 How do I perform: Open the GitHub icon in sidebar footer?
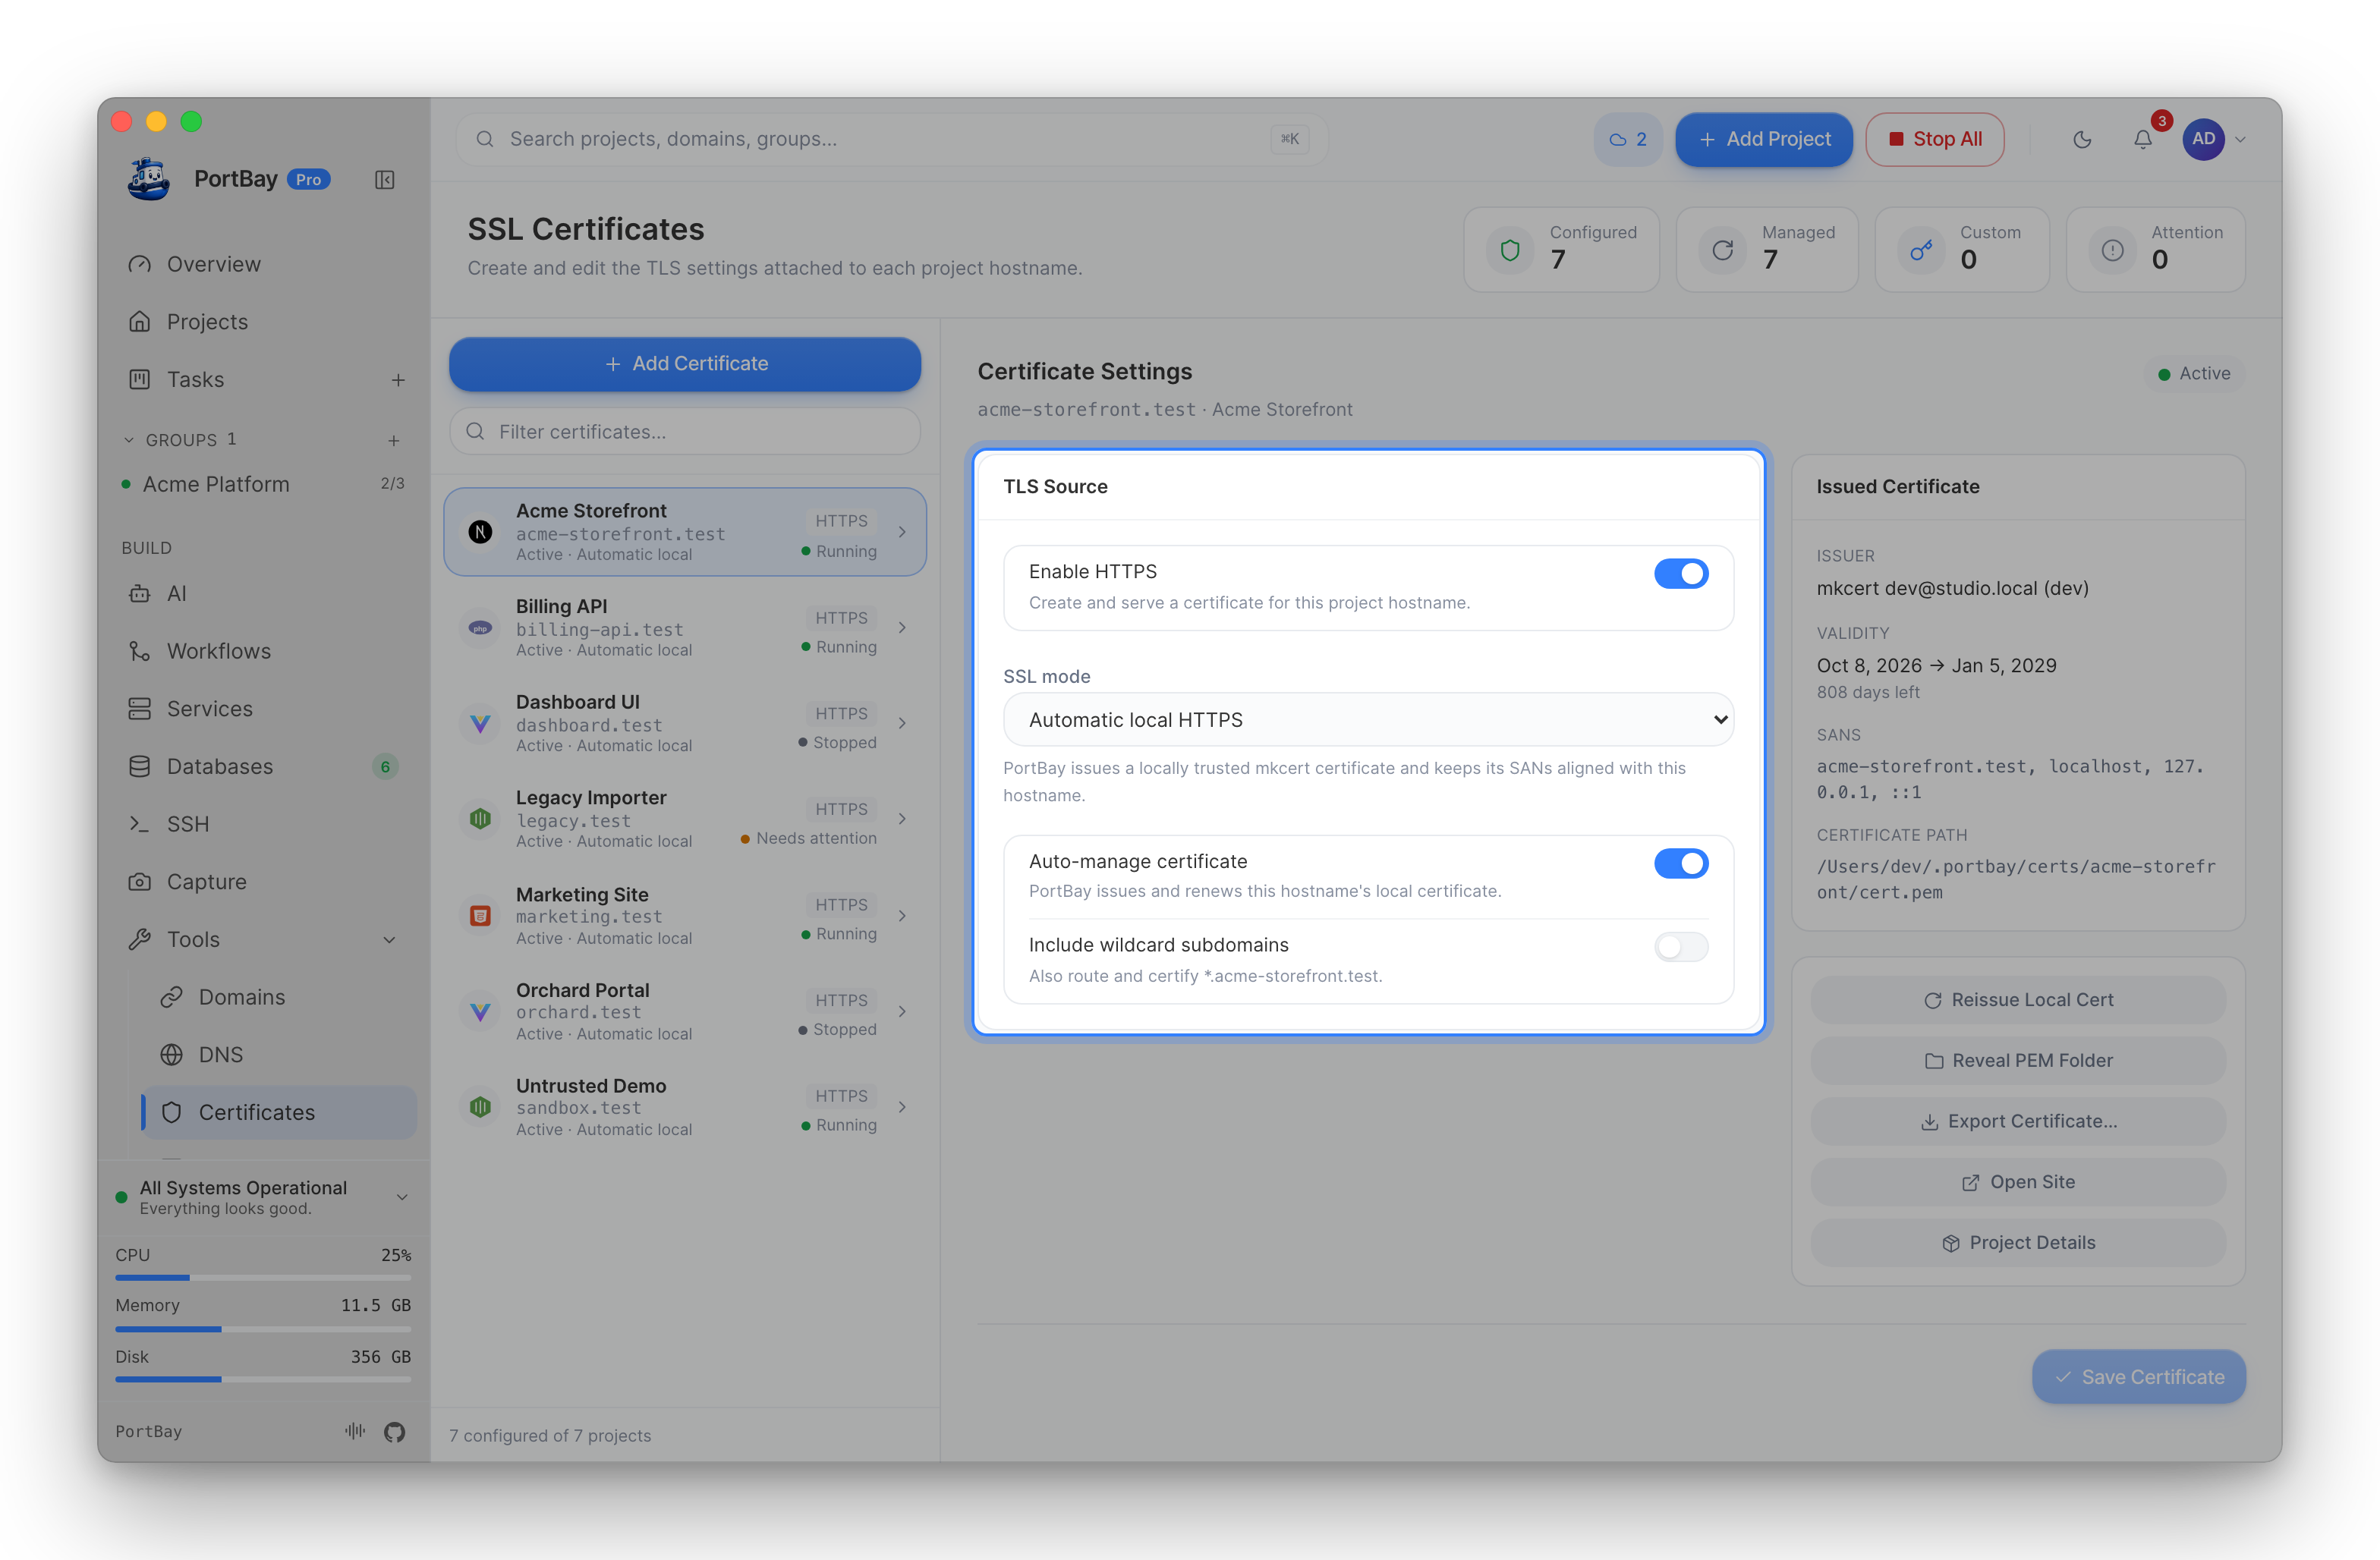click(x=395, y=1432)
